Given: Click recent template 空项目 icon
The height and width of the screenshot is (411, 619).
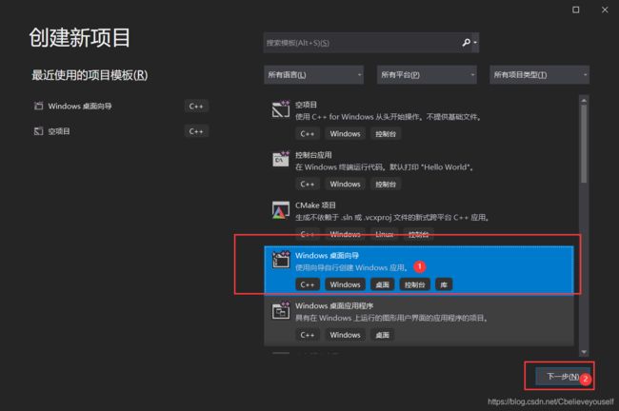Looking at the screenshot, I should [x=38, y=131].
